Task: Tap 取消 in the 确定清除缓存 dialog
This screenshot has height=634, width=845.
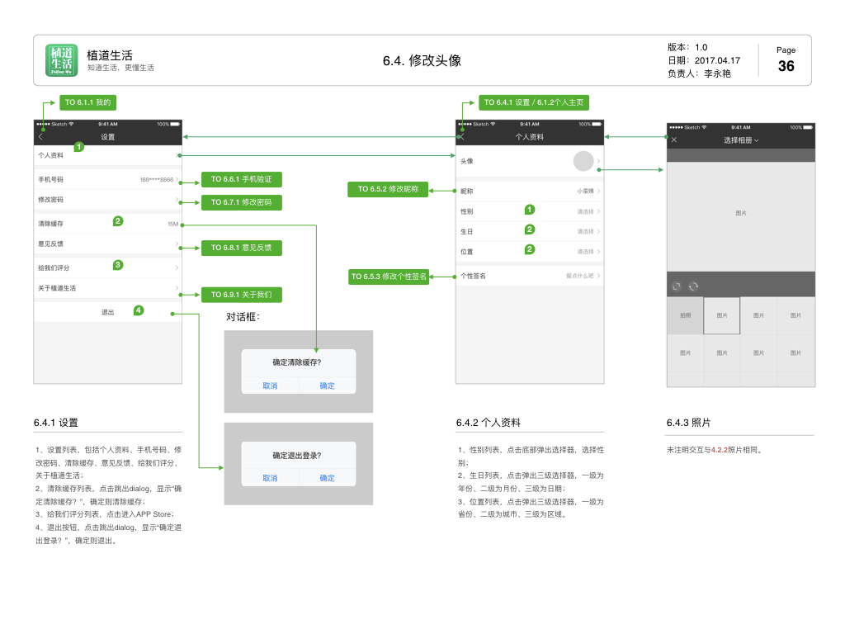Action: [270, 386]
